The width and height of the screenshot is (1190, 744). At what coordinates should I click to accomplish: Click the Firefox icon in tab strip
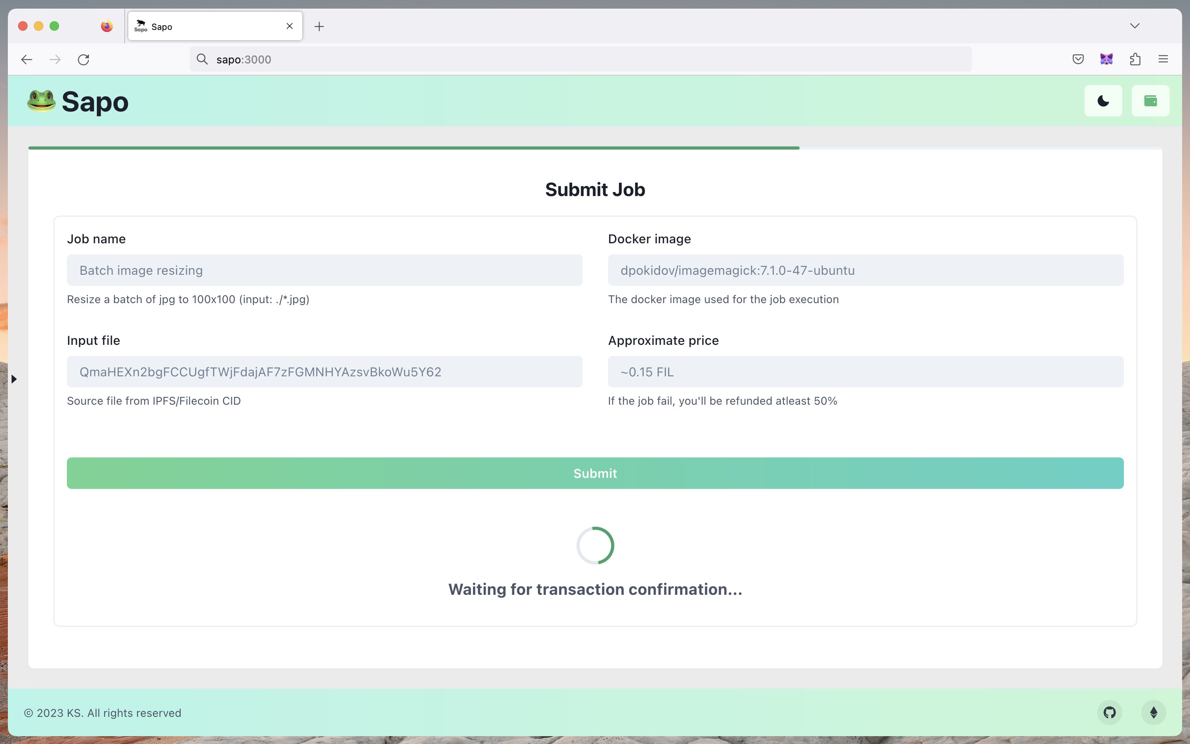click(107, 26)
